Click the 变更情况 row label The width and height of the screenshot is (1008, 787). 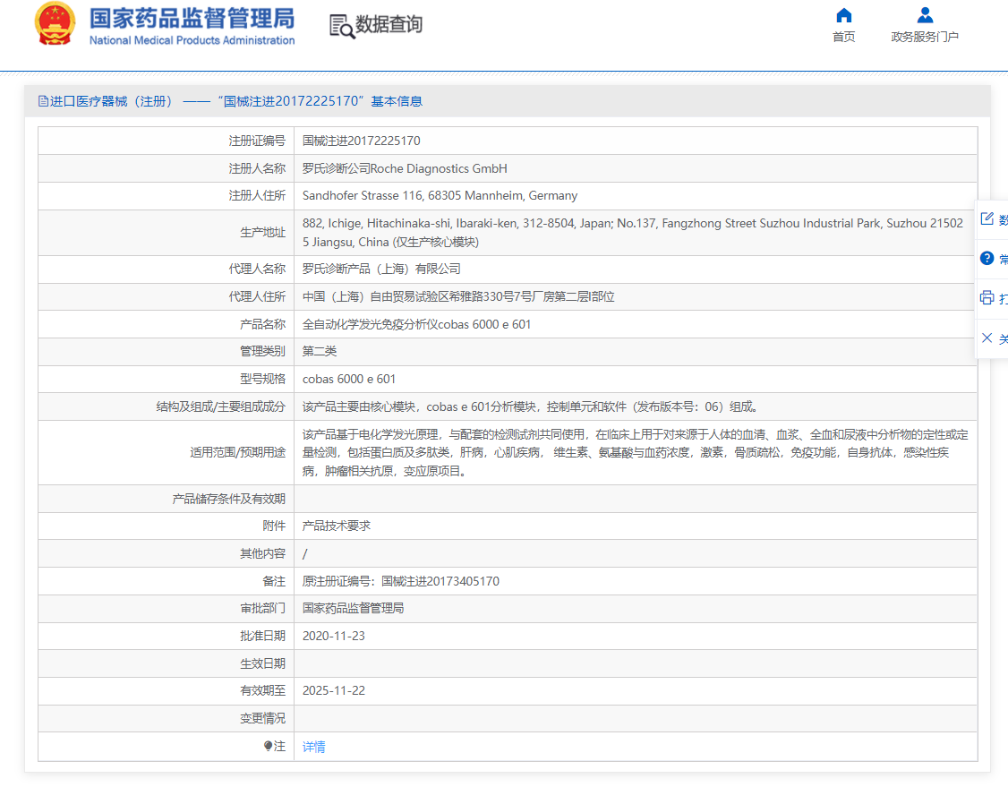pos(263,718)
